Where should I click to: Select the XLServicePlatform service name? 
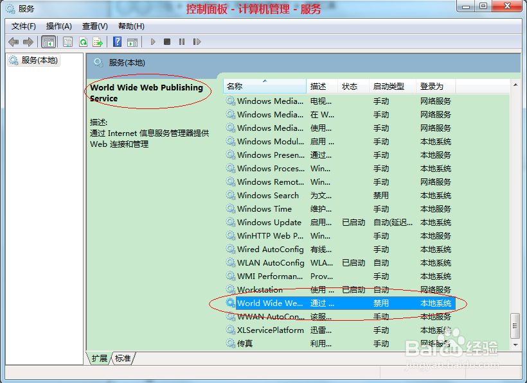pos(271,330)
